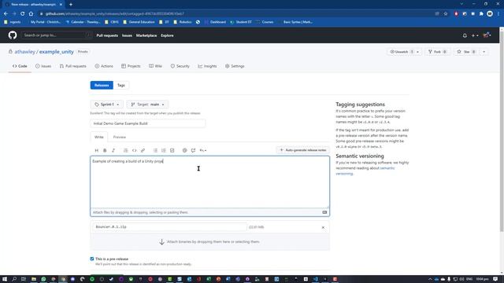The image size is (504, 283).
Task: Click Auto-generate release notes button
Action: click(302, 150)
